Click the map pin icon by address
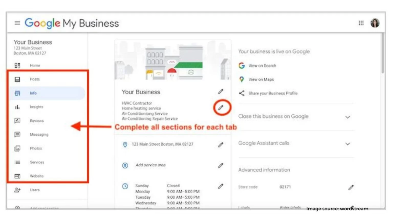Screen dimensions: 393x221 click(125, 145)
